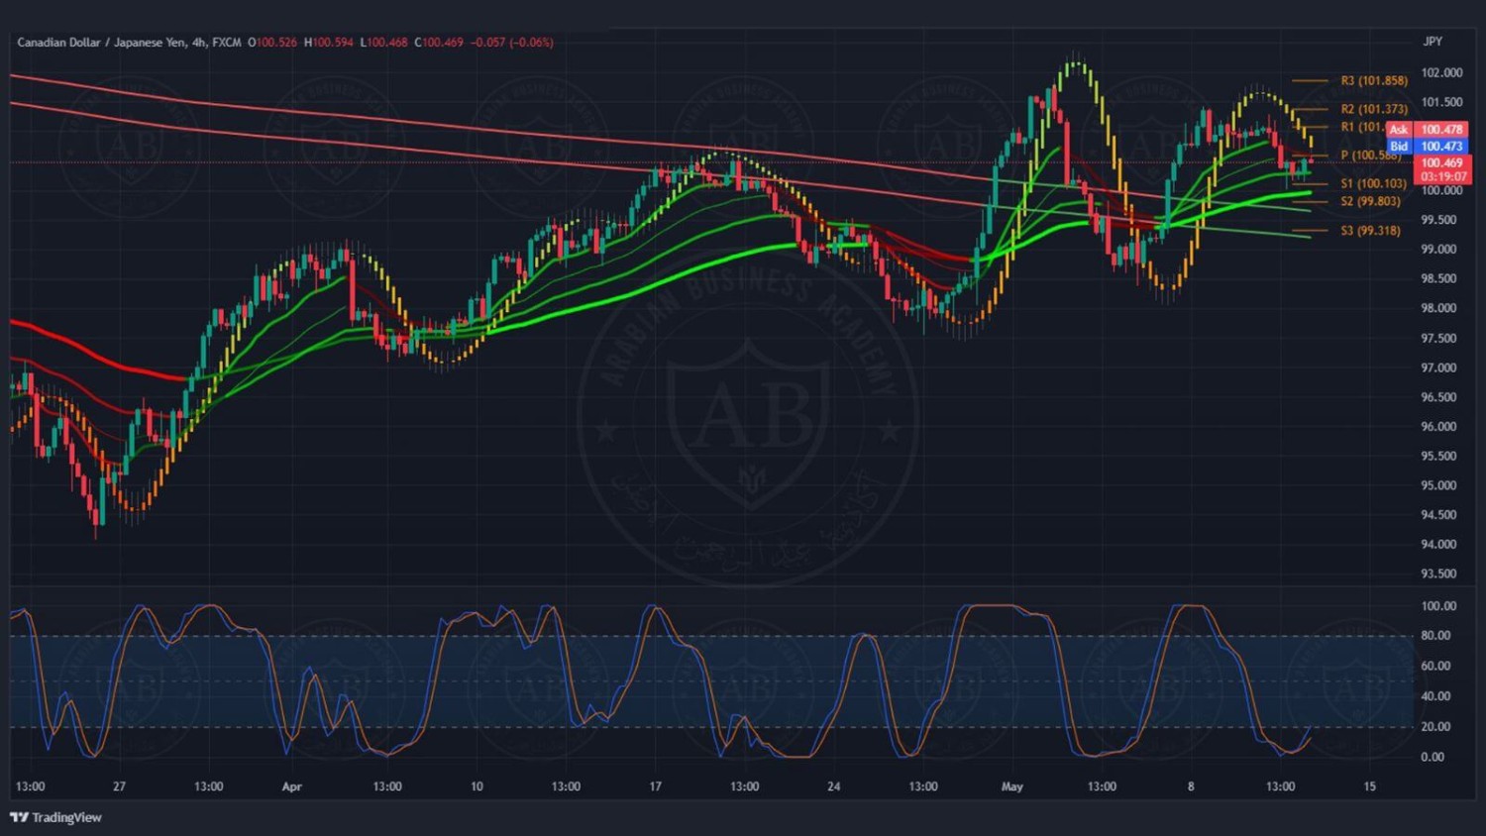Click the 80.00 level on oscillator scale

pyautogui.click(x=1435, y=636)
